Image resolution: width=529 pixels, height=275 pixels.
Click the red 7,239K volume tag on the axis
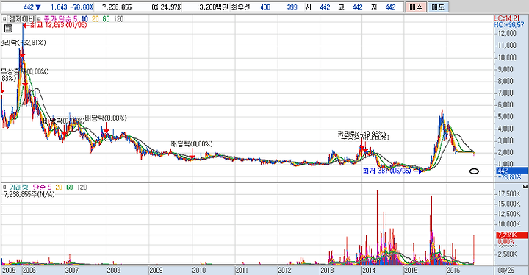(x=511, y=235)
